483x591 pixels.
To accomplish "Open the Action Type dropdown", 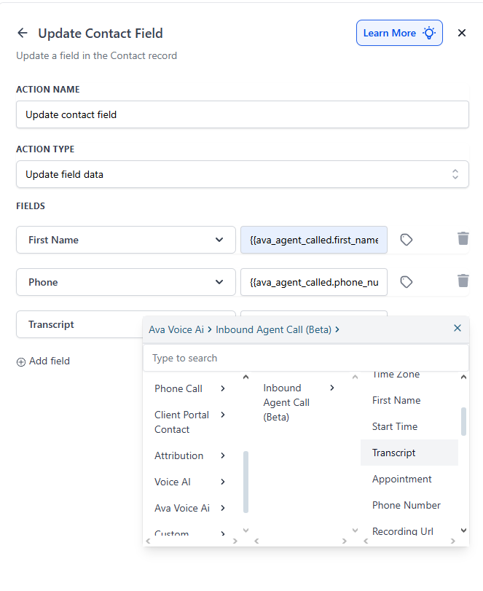I will 243,174.
